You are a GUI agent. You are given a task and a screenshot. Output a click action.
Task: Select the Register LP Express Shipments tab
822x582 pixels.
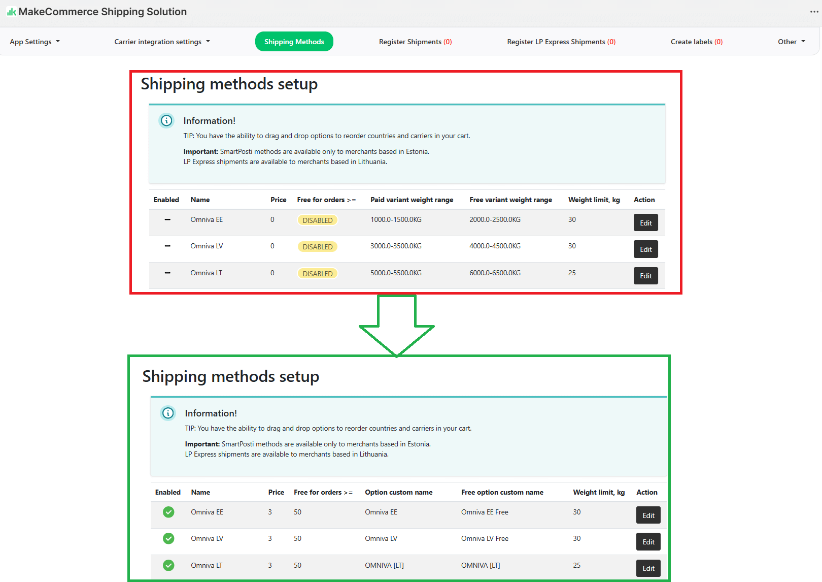click(561, 42)
